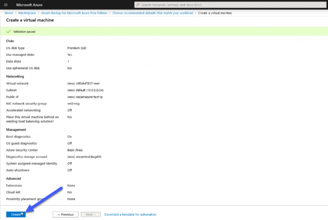This screenshot has height=220, width=328.
Task: Select the OS disk type label
Action: (x=15, y=48)
